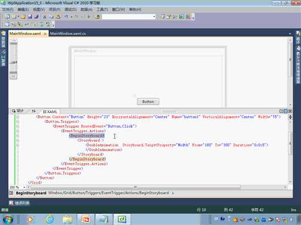Open the Find combo box dropdown arrow

coord(154,16)
